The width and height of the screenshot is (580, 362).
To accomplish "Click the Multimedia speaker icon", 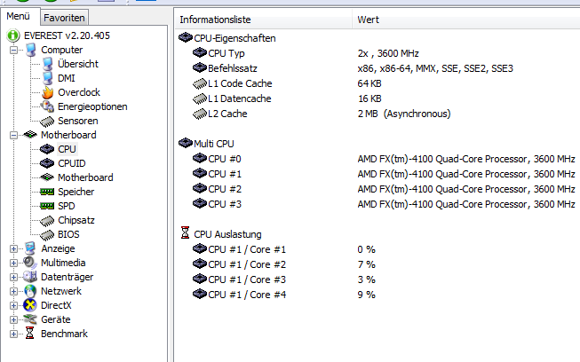I will (30, 263).
